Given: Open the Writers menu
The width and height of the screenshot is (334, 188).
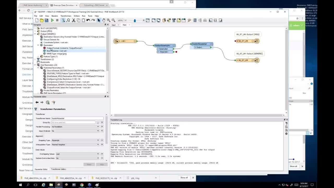Looking at the screenshot, I should point(77,16).
